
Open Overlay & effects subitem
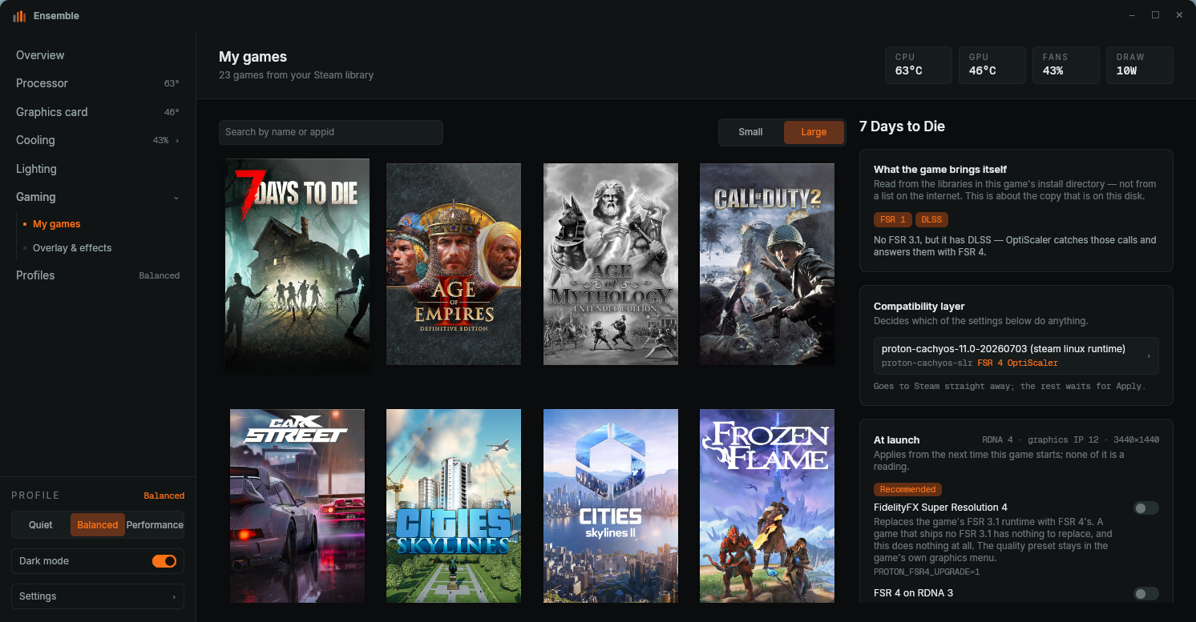[72, 248]
